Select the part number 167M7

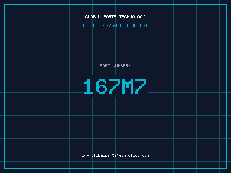[115, 86]
